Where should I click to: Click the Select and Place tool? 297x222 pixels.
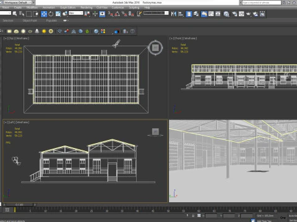pyautogui.click(x=65, y=14)
